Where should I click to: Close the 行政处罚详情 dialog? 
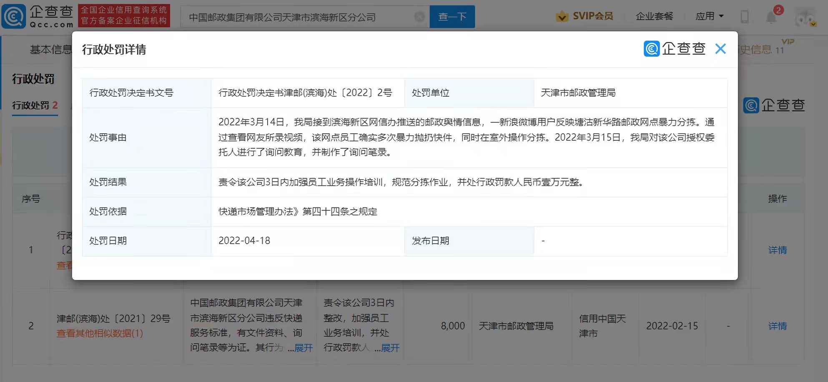pyautogui.click(x=720, y=49)
